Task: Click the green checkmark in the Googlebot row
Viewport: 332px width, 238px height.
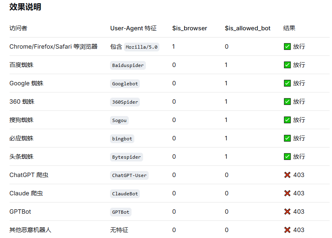Action: tap(287, 83)
